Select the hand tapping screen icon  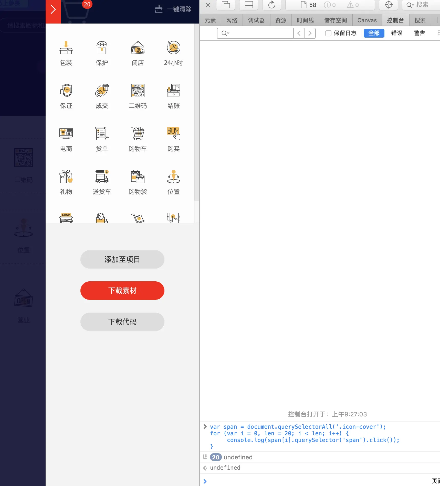(174, 218)
